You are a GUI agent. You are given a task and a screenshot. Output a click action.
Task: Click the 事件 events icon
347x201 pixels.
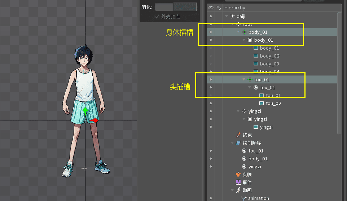click(x=238, y=183)
